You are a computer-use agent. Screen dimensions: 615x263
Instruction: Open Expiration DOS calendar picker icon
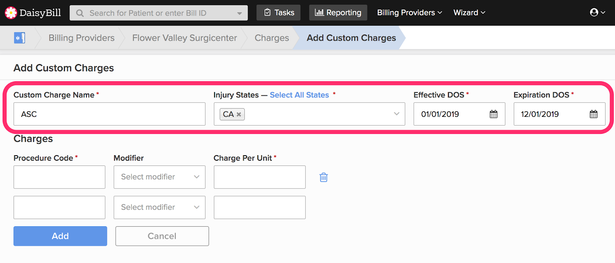point(593,114)
